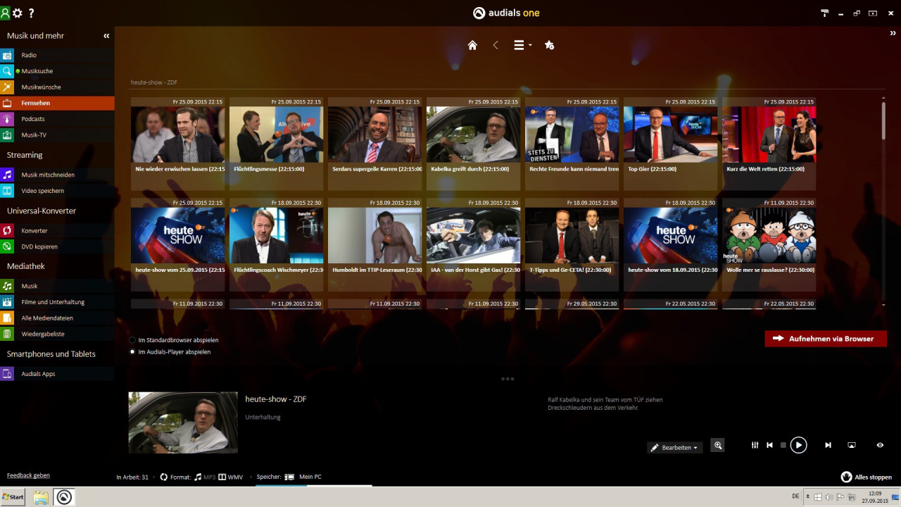Open Musik mitschneiden under Streaming
901x507 pixels.
tap(57, 175)
